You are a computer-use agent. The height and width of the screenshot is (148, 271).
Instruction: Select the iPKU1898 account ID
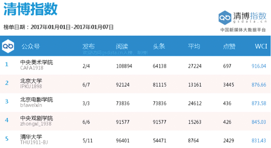tap(31, 86)
